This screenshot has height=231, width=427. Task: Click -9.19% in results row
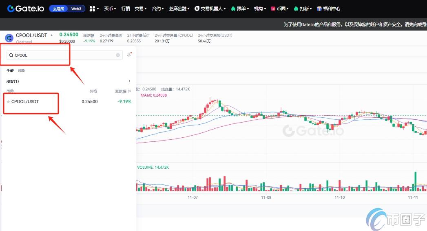124,101
